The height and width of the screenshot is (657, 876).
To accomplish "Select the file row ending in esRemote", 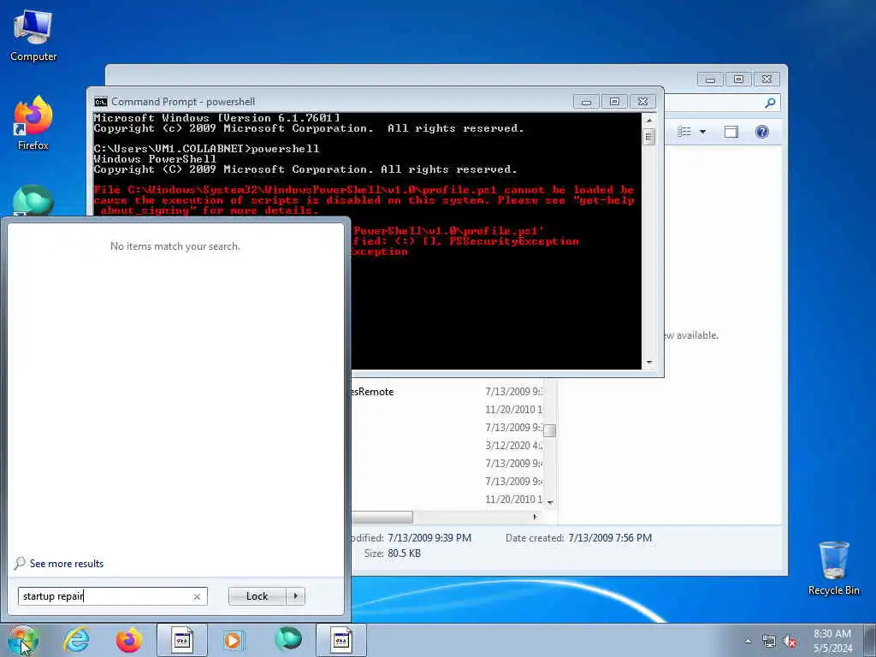I will tap(447, 392).
